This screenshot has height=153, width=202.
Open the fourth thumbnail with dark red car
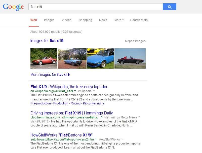pyautogui.click(x=130, y=58)
